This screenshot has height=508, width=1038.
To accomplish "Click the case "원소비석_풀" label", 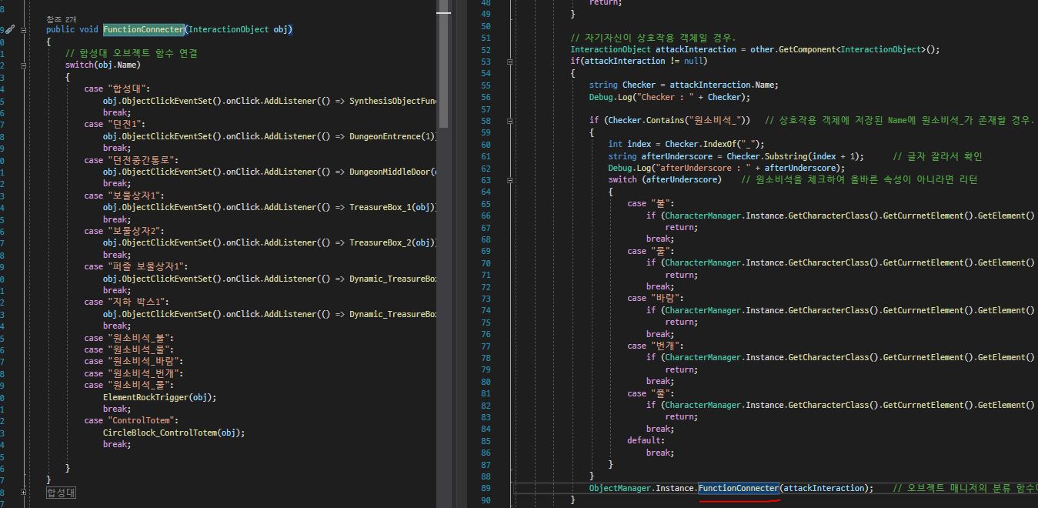I will 129,385.
